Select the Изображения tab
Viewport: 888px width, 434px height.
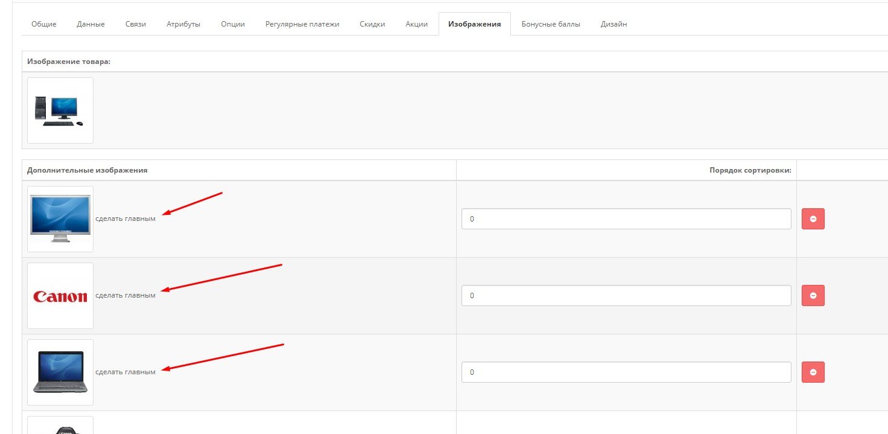(475, 24)
